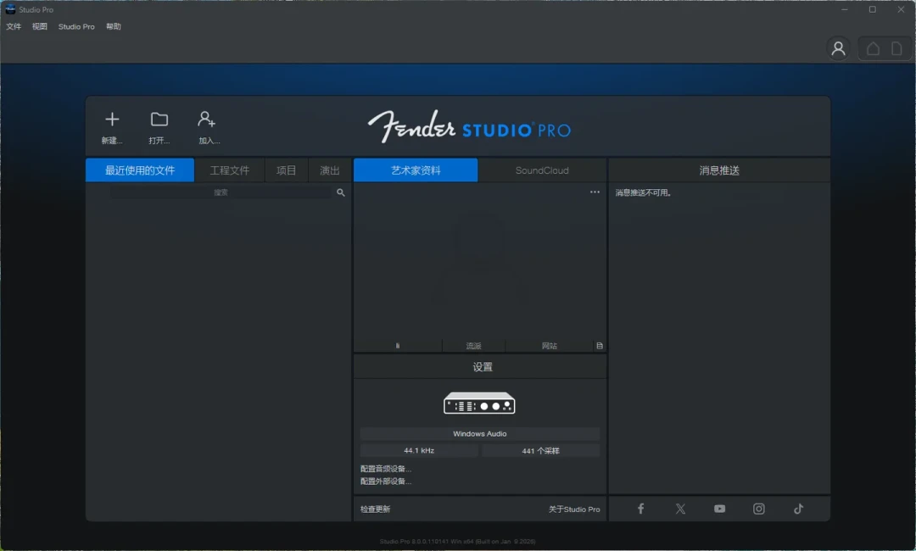Viewport: 916px width, 551px height.
Task: Open the Windows Audio device dropdown
Action: coord(479,434)
